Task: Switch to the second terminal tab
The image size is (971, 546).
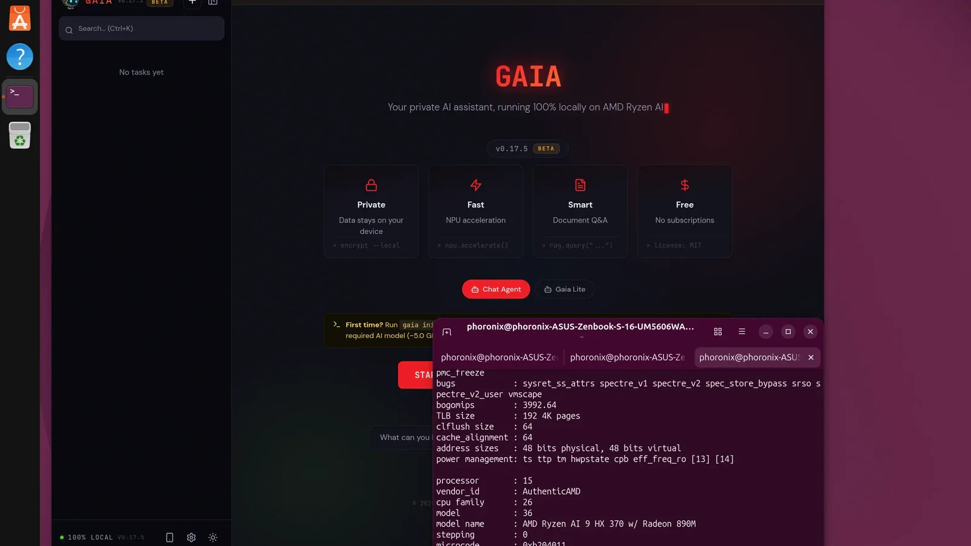Action: (x=628, y=357)
